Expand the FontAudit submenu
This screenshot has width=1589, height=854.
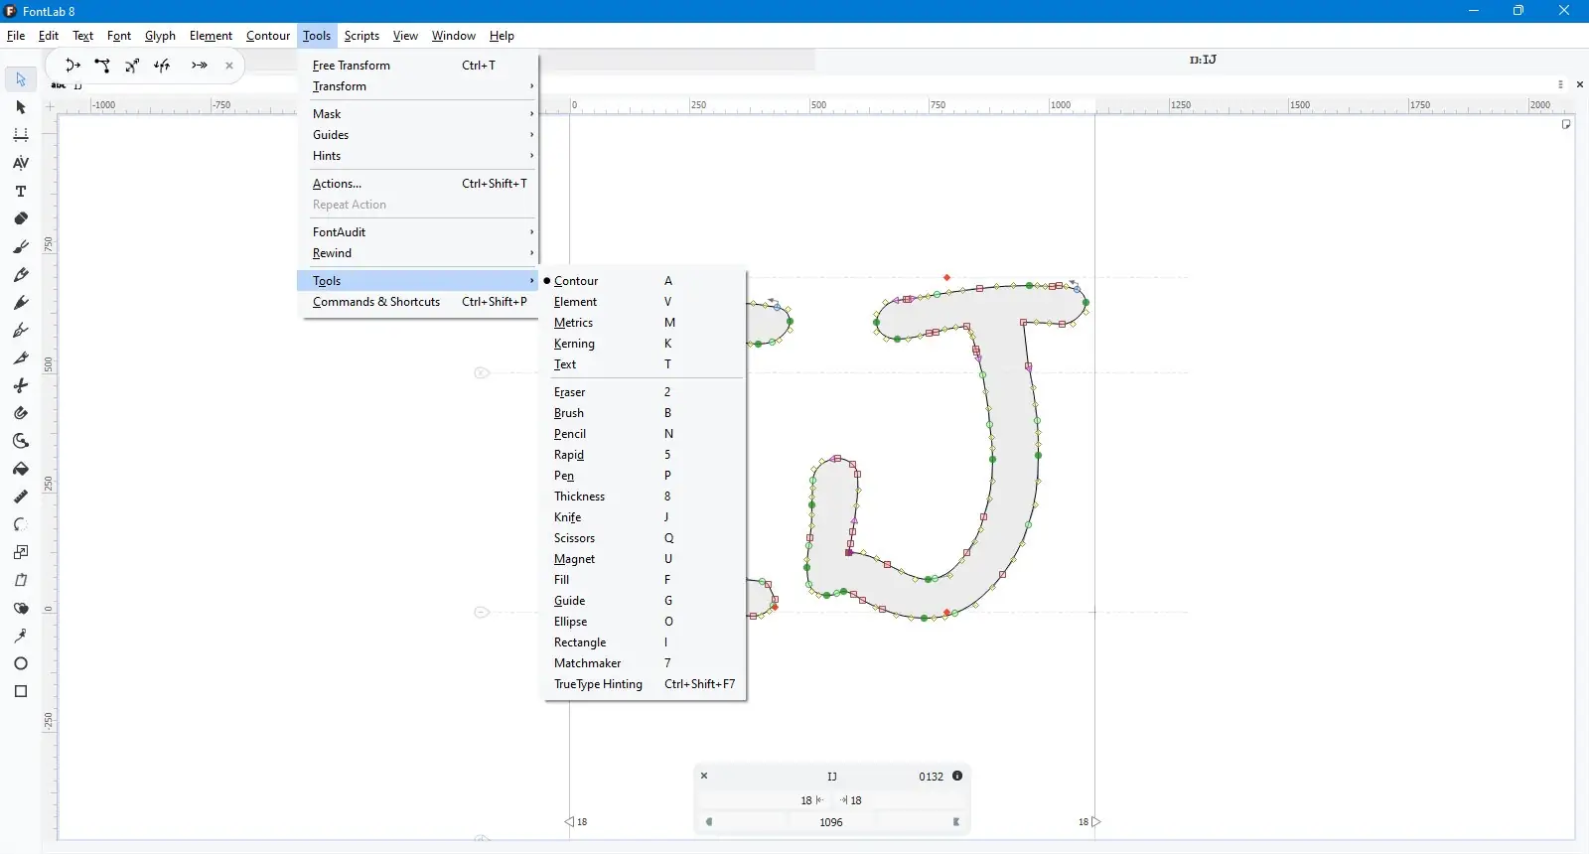click(x=418, y=232)
